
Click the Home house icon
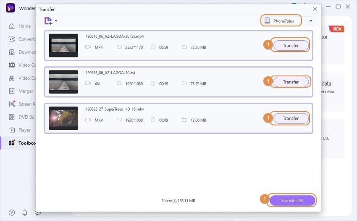click(12, 26)
